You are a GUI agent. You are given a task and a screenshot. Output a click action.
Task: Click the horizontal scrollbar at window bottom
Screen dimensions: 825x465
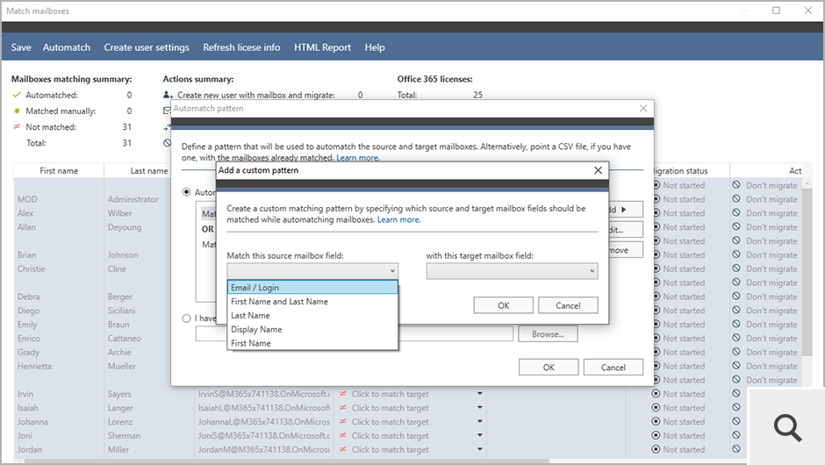click(287, 461)
